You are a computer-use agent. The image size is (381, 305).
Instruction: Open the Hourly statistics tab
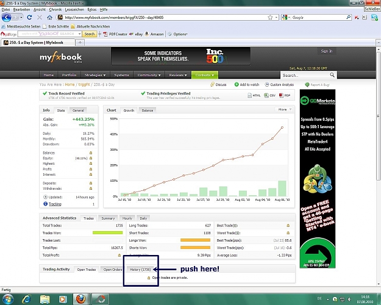[x=127, y=218]
